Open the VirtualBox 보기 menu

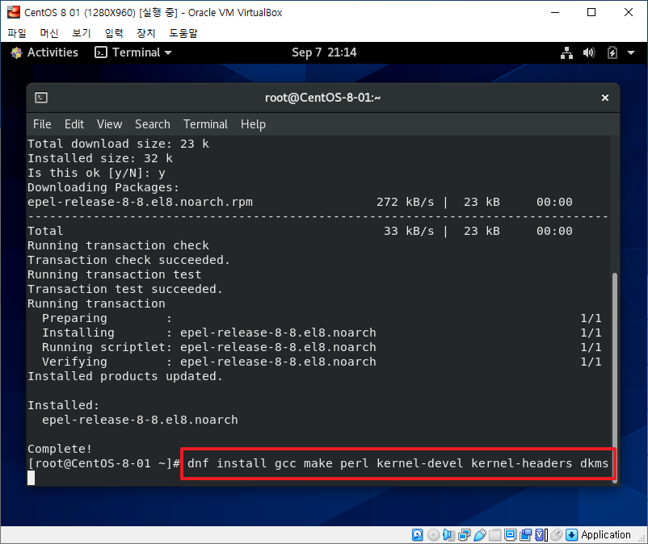[82, 33]
